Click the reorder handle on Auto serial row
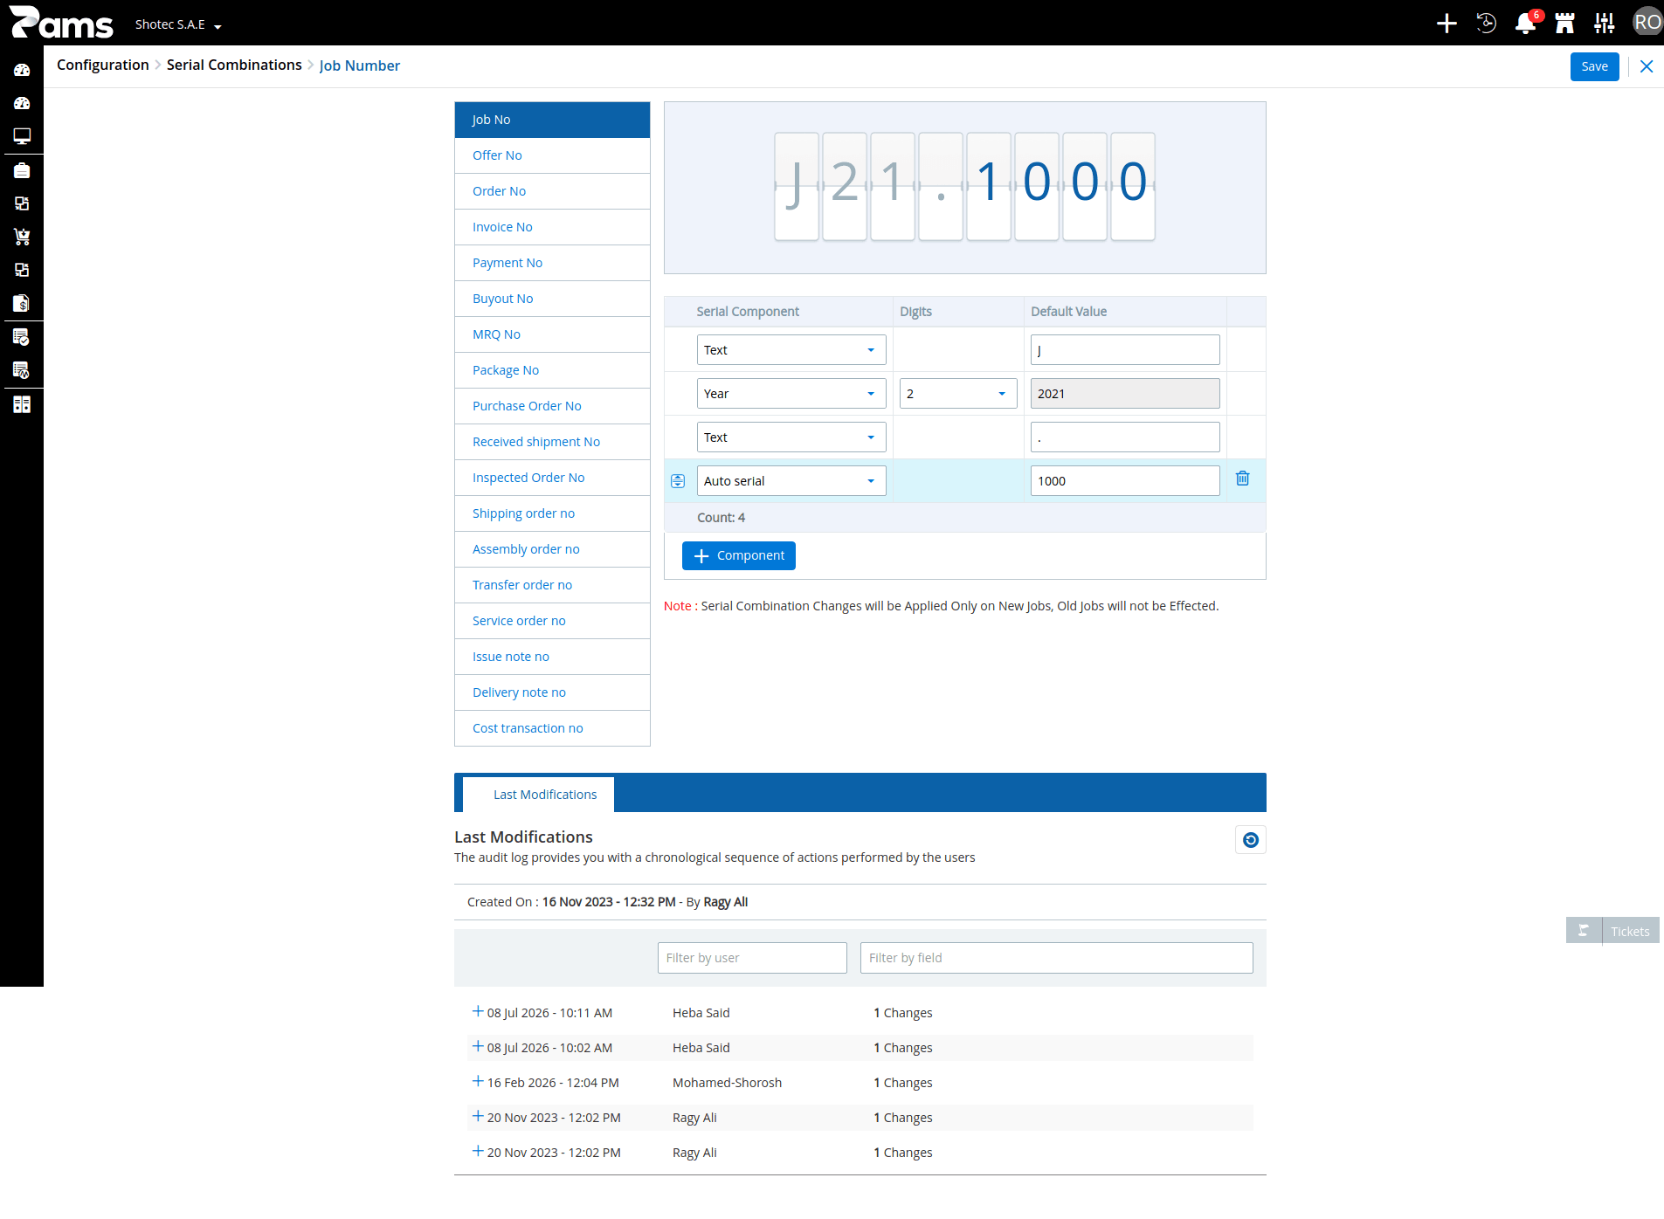The image size is (1664, 1219). (678, 481)
